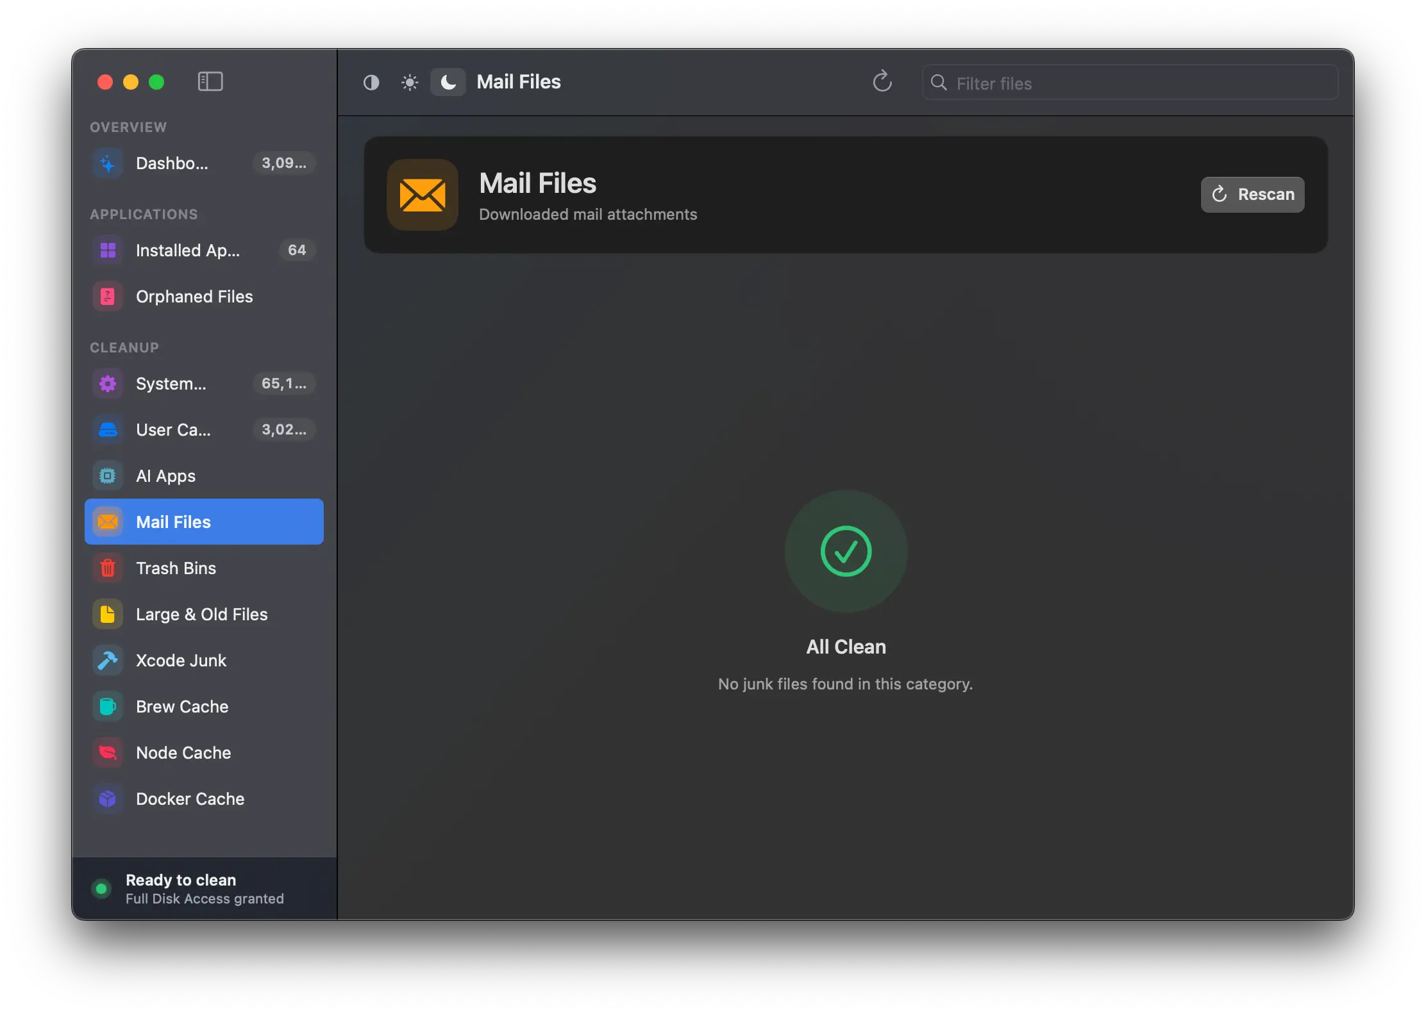Minimize the window with yellow button
The width and height of the screenshot is (1426, 1015).
(131, 82)
